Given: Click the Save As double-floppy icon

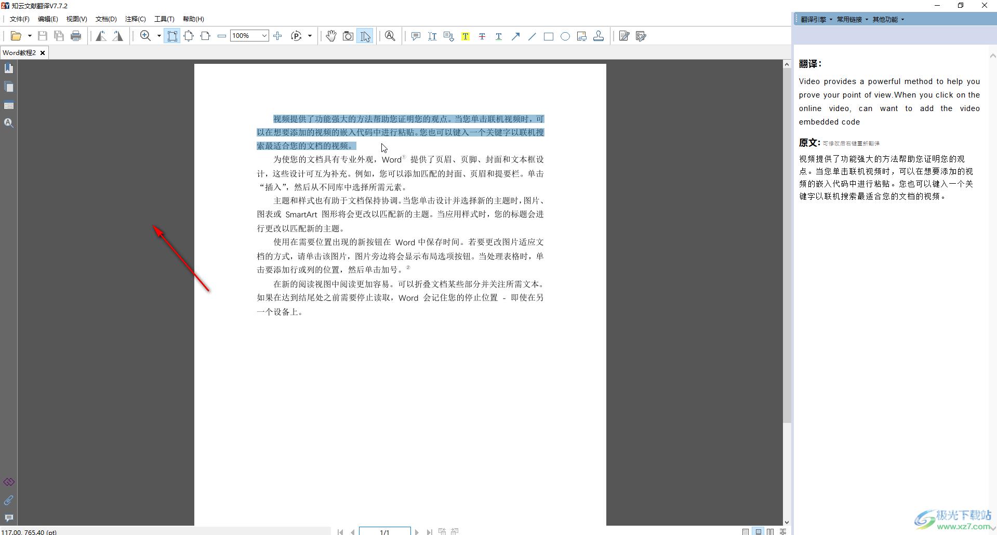Looking at the screenshot, I should click(59, 36).
